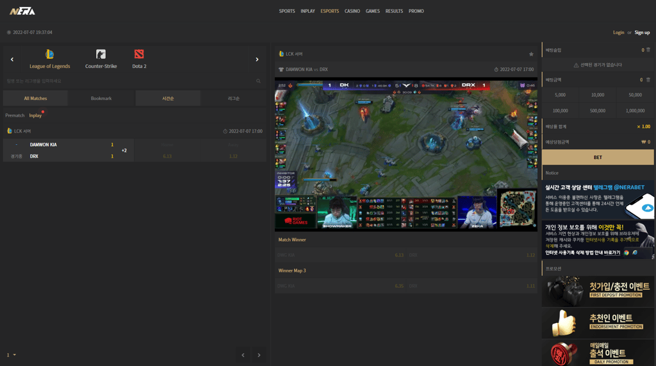Open RESULTS menu

(394, 12)
